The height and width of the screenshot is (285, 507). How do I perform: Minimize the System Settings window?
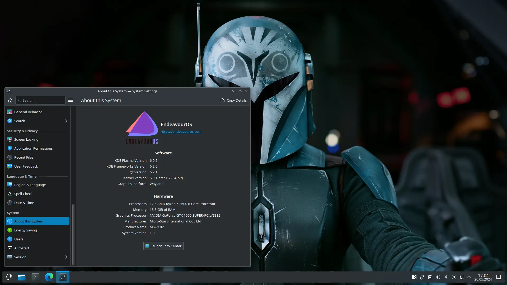[x=234, y=91]
